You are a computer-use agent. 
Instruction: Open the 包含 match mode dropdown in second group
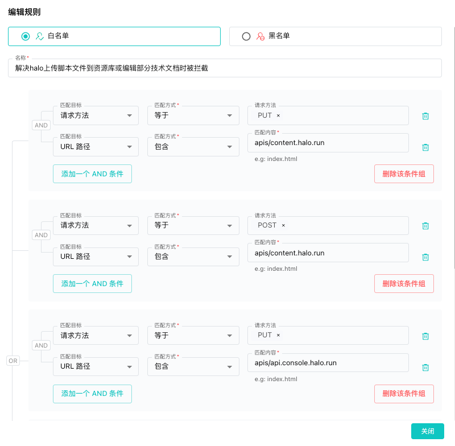[x=193, y=257]
